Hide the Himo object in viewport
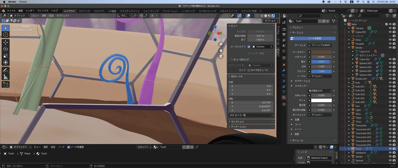The width and height of the screenshot is (398, 168). (x=390, y=40)
